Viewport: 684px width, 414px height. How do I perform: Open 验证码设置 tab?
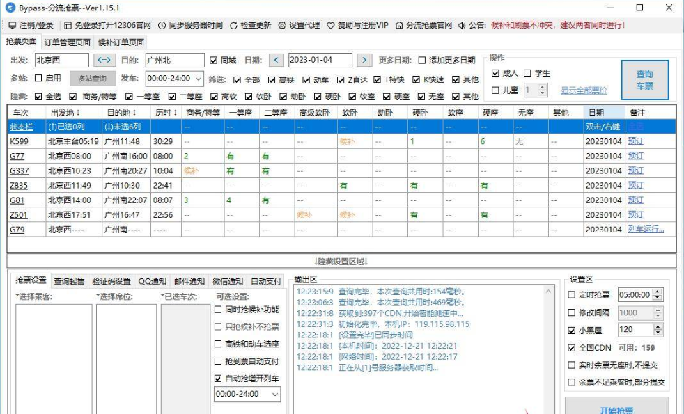tap(111, 281)
